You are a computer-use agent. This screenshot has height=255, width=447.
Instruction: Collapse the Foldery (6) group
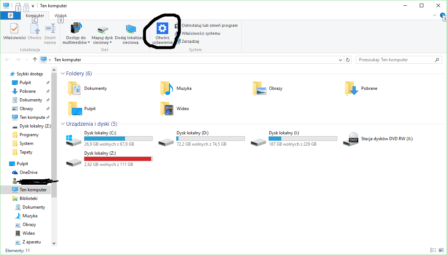tap(63, 74)
